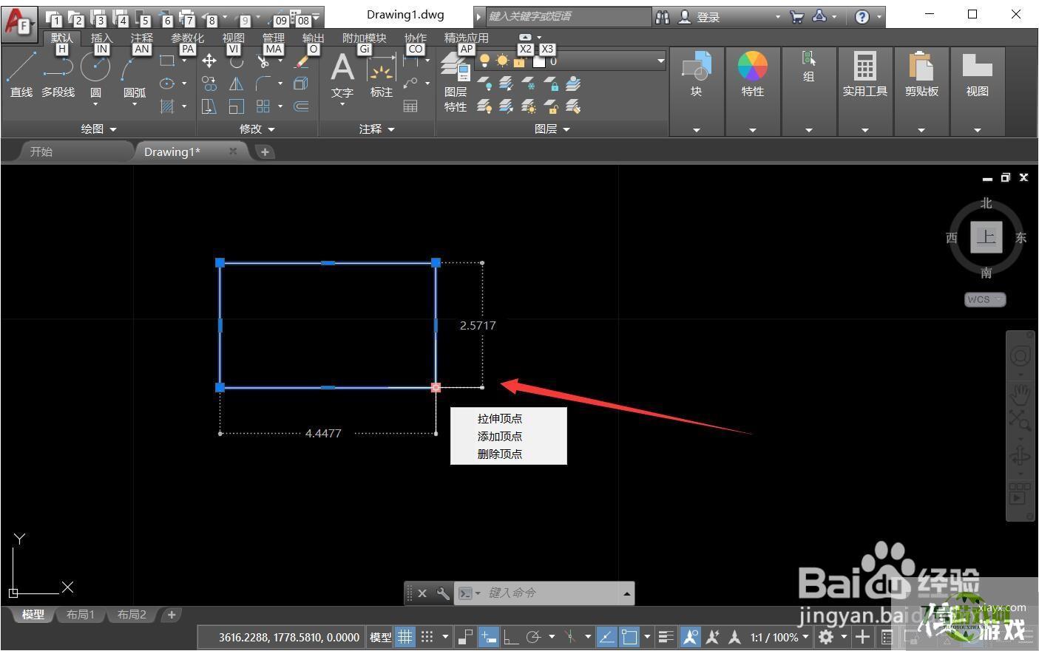
Task: Activate the Rectangular Array tool
Action: (263, 106)
